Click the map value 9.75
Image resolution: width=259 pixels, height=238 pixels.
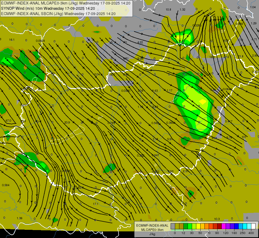tap(229, 138)
